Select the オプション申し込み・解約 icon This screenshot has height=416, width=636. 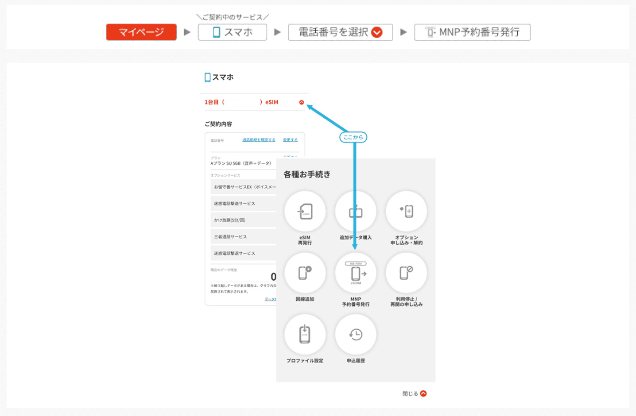pos(406,212)
